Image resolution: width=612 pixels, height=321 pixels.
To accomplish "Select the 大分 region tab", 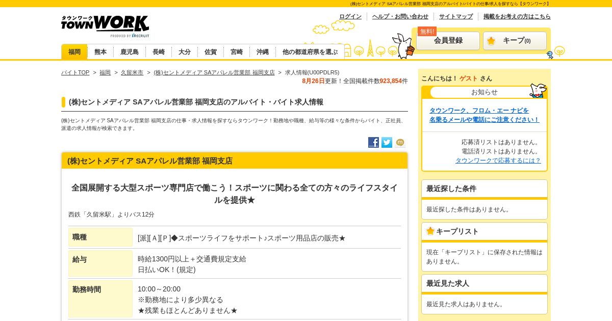I will pyautogui.click(x=185, y=52).
